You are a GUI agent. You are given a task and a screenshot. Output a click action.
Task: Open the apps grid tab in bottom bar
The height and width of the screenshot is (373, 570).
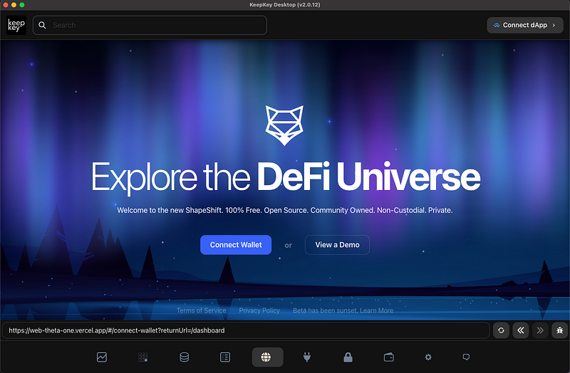[x=142, y=357]
